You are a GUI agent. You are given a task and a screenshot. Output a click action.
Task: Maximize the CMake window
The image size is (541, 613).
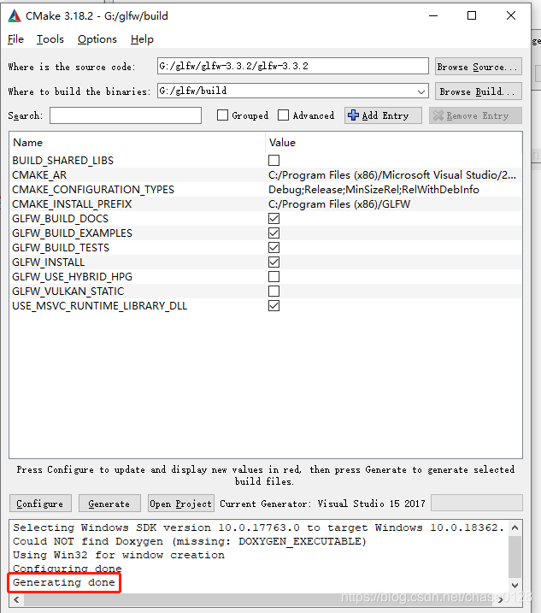point(472,15)
